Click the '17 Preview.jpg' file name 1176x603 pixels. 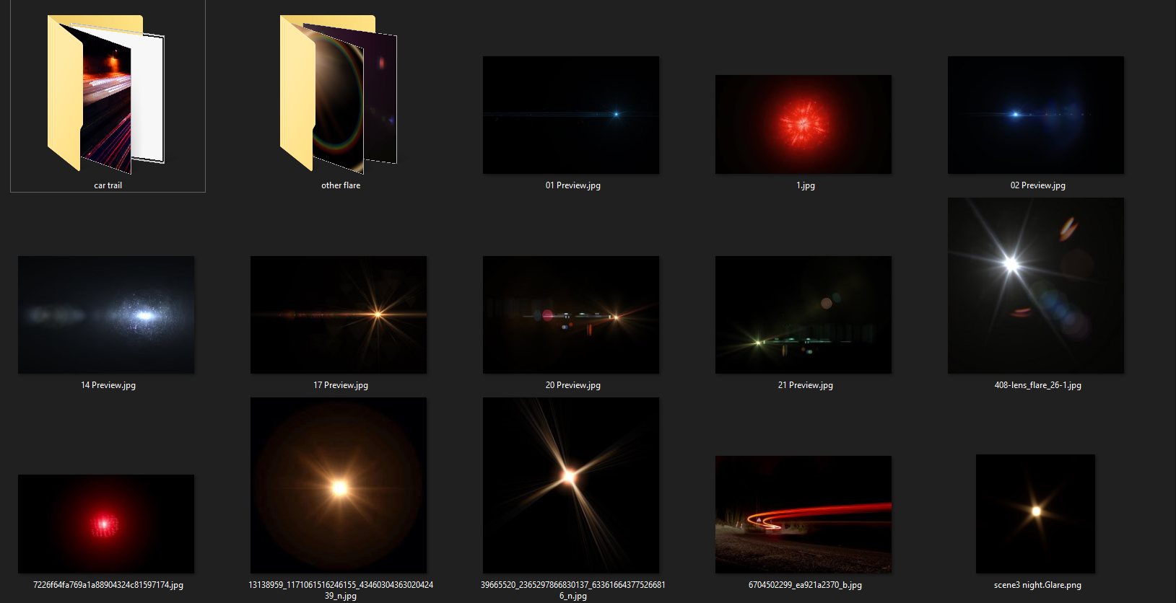[x=341, y=385]
